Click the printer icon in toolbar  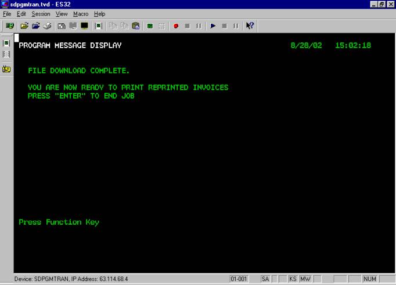[47, 26]
